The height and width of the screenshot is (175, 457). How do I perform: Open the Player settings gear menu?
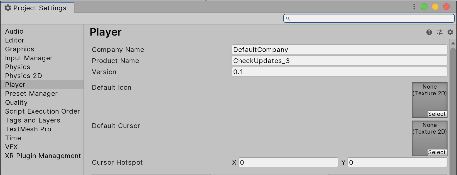(x=450, y=32)
